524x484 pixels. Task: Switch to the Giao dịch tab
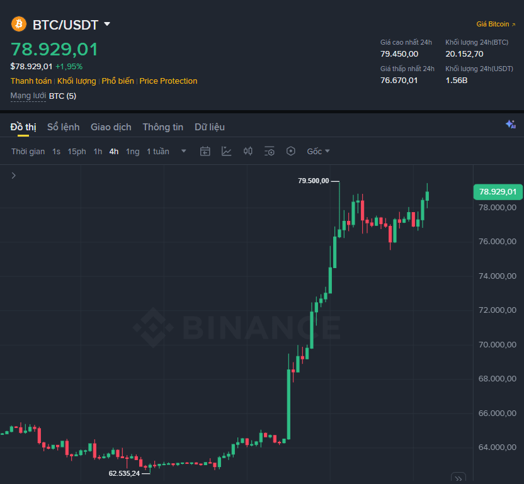(x=111, y=127)
